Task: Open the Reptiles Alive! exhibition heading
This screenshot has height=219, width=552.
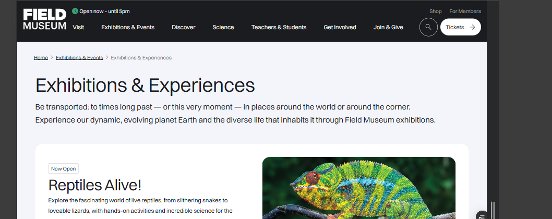Action: tap(95, 185)
